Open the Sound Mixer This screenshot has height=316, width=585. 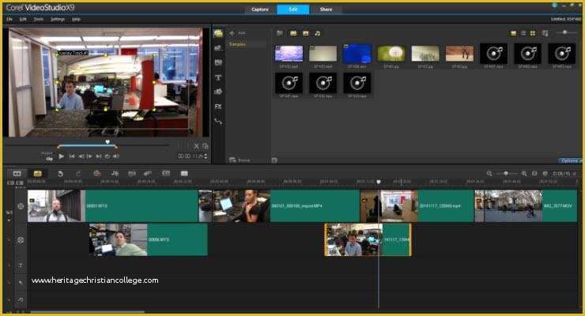click(115, 174)
